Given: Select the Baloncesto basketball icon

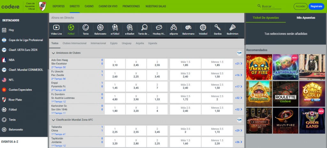Looking at the screenshot, I should [100, 27].
